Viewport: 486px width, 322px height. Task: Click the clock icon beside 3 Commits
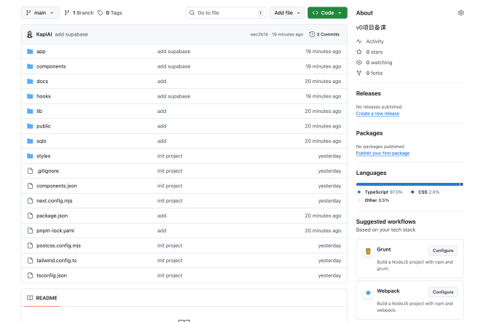point(312,34)
